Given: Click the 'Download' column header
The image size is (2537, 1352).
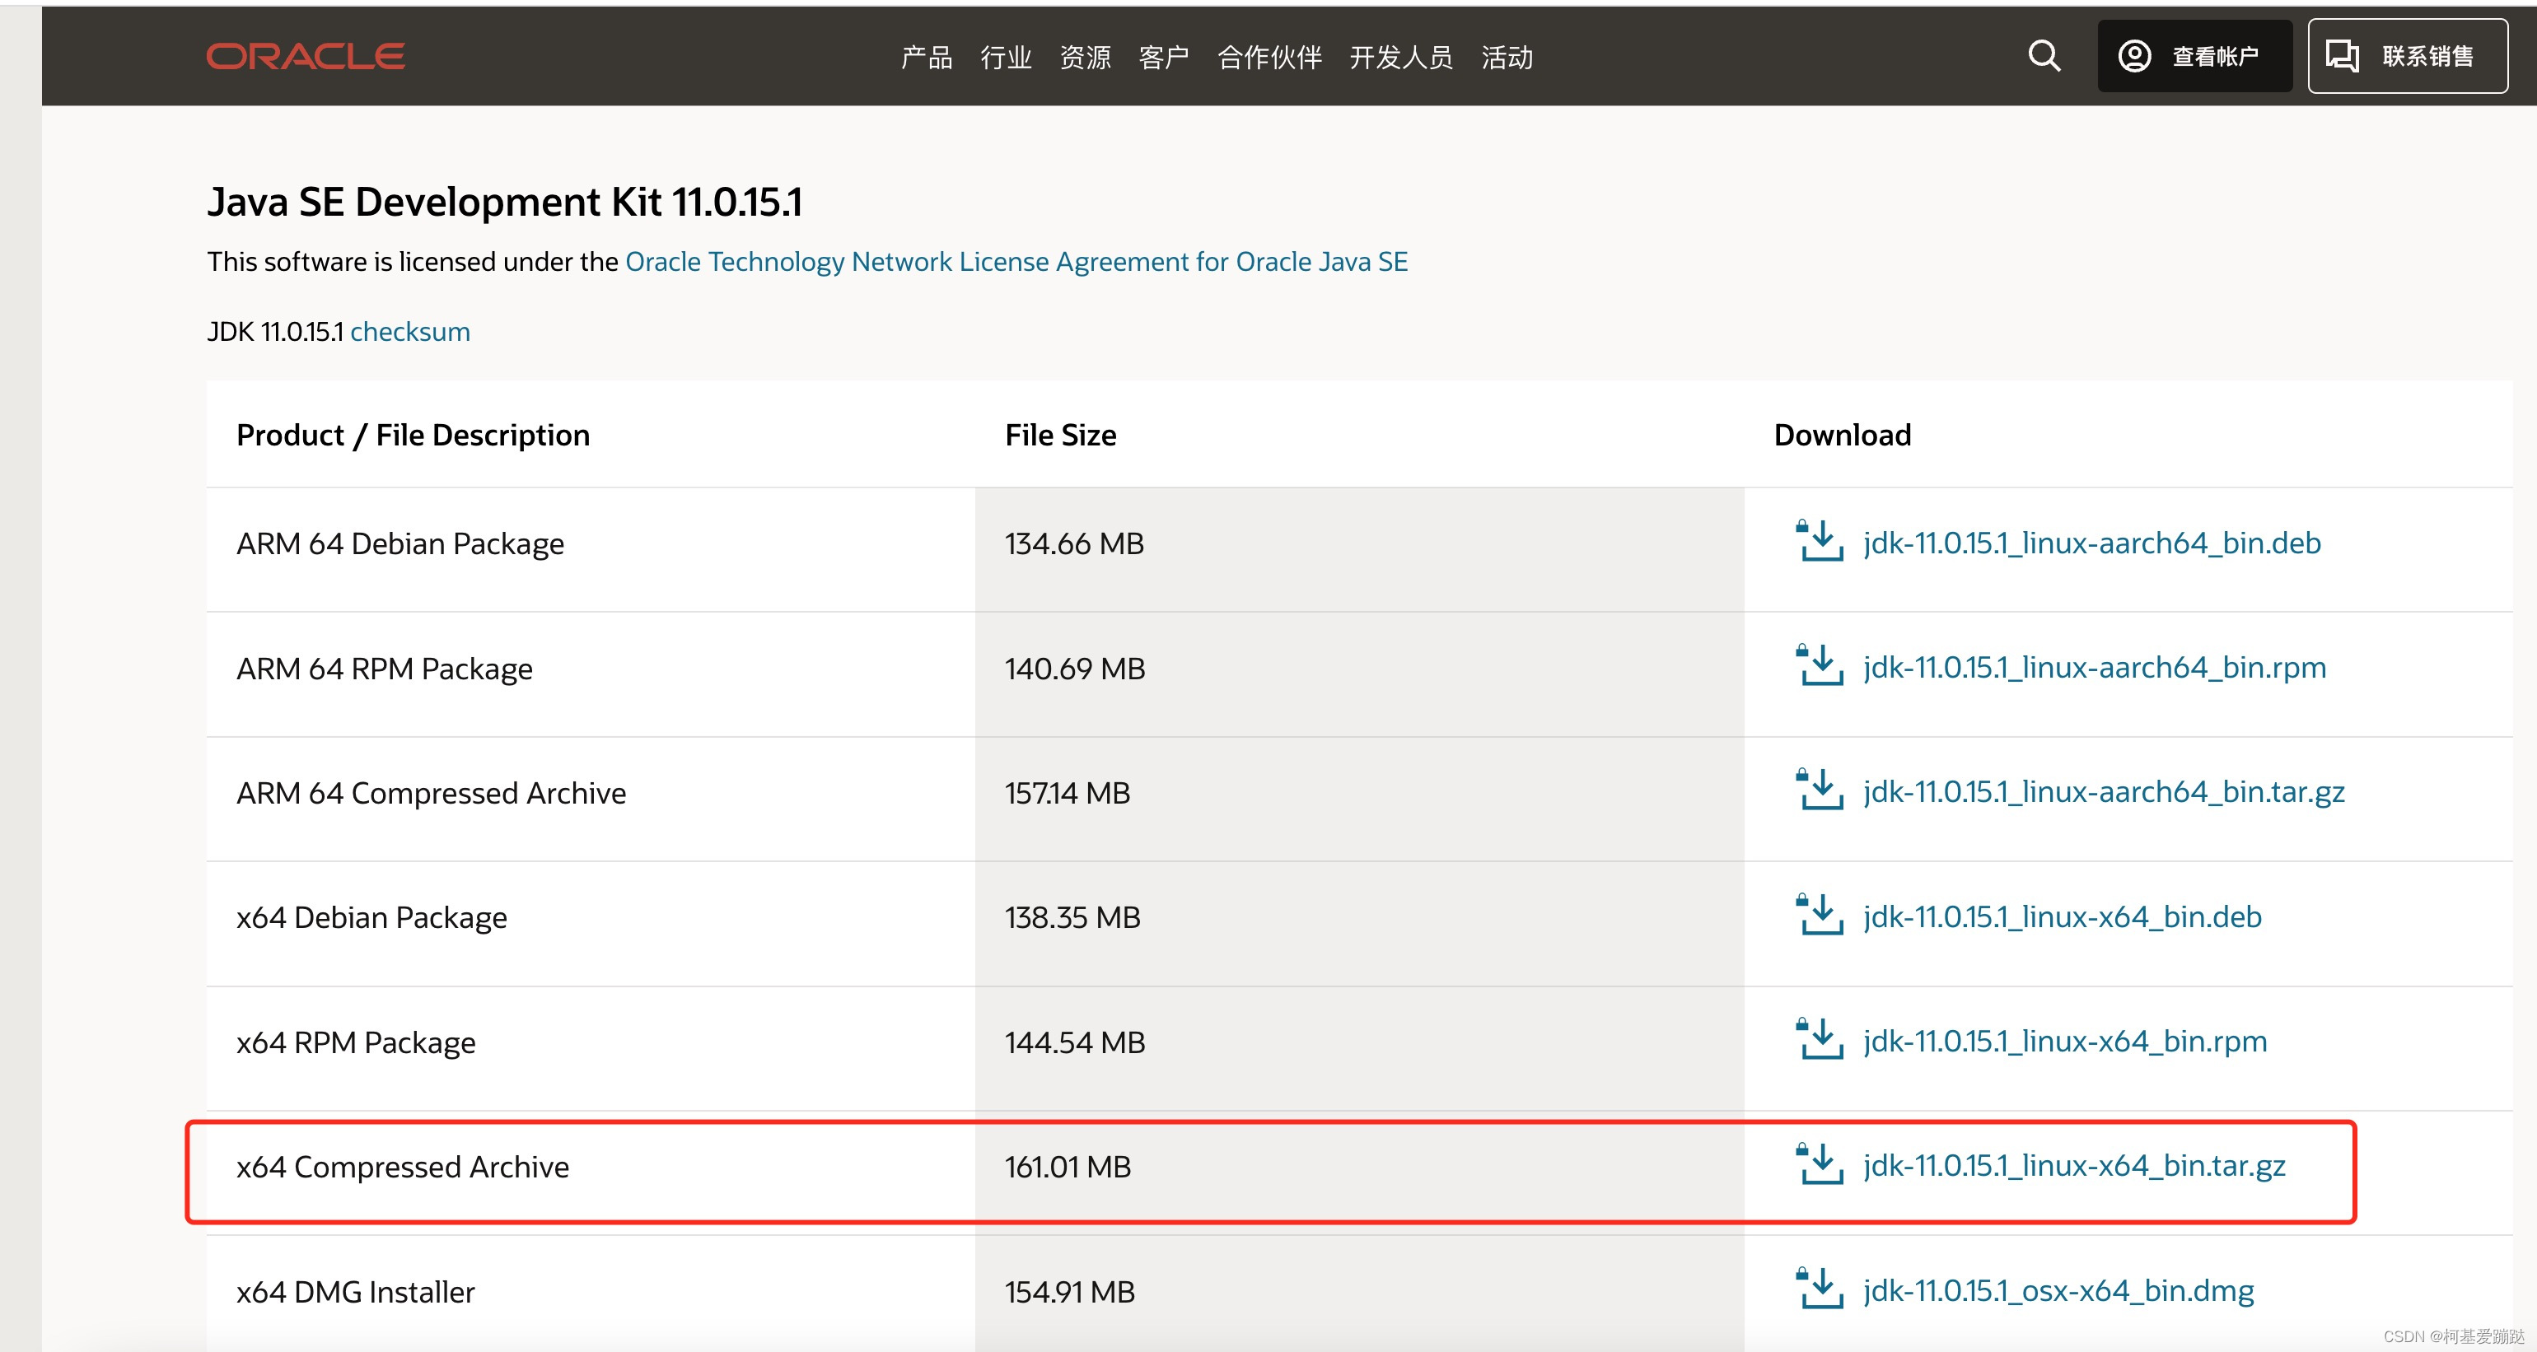Looking at the screenshot, I should 1842,436.
